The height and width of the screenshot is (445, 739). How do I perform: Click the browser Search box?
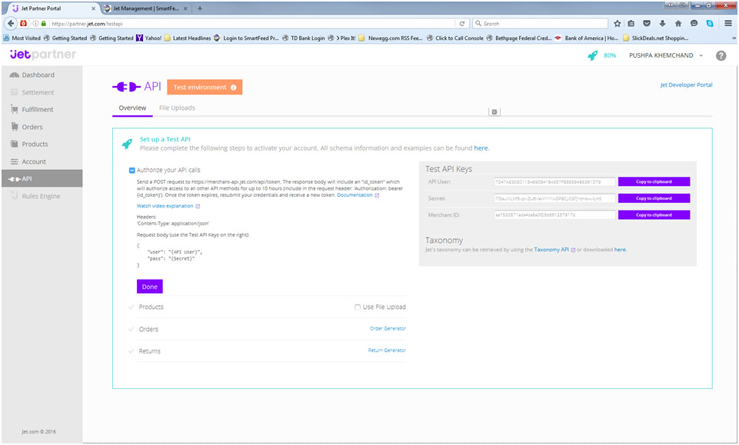pyautogui.click(x=540, y=24)
